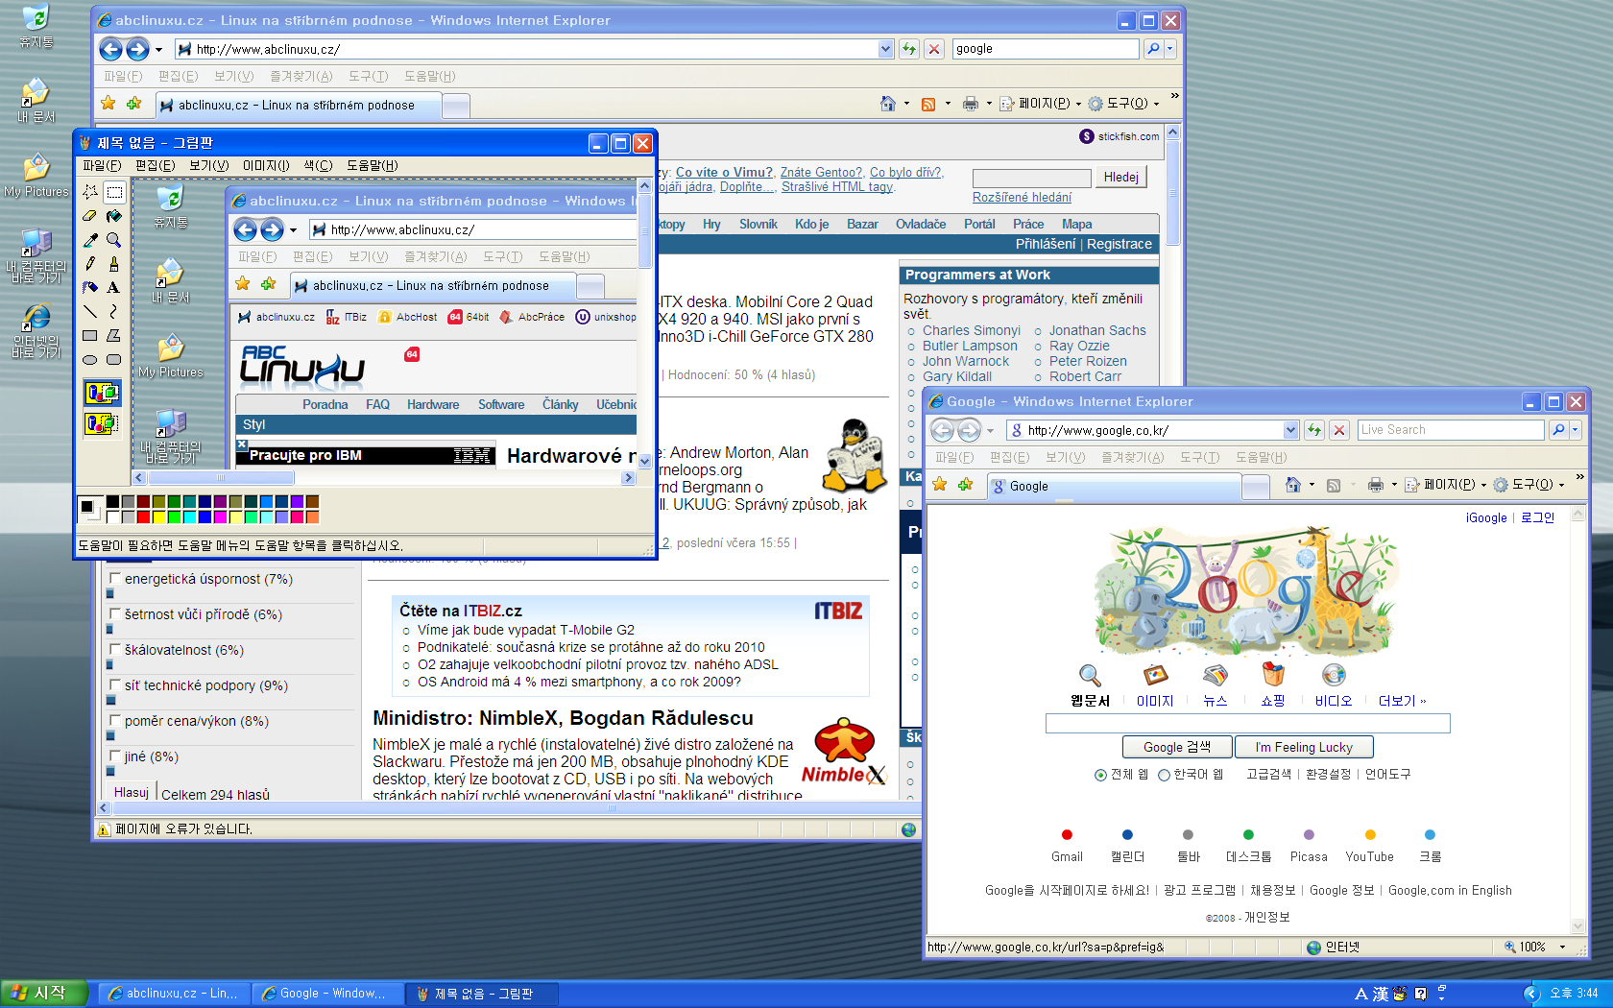Click the 'Rozšířené hledání' link
Screen dimensions: 1613x1008
(x=1022, y=197)
